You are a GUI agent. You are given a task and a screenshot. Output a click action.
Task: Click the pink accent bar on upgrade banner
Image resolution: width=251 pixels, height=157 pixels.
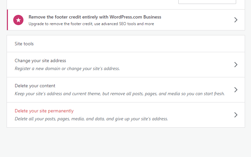[x=7, y=20]
